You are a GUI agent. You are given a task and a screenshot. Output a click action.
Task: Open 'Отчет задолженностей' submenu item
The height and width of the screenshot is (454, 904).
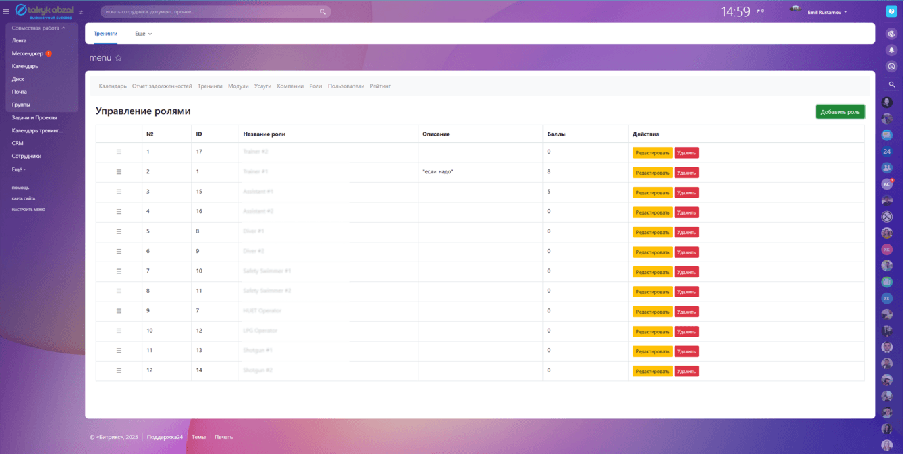(162, 86)
